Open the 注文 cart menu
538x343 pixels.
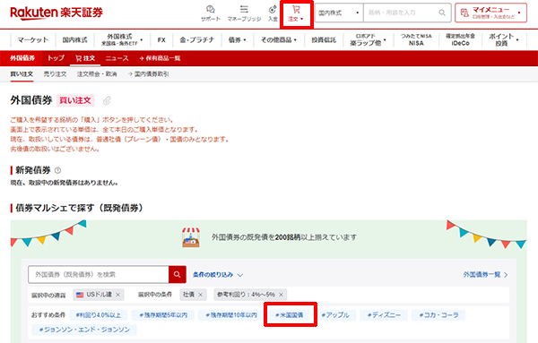(x=296, y=13)
